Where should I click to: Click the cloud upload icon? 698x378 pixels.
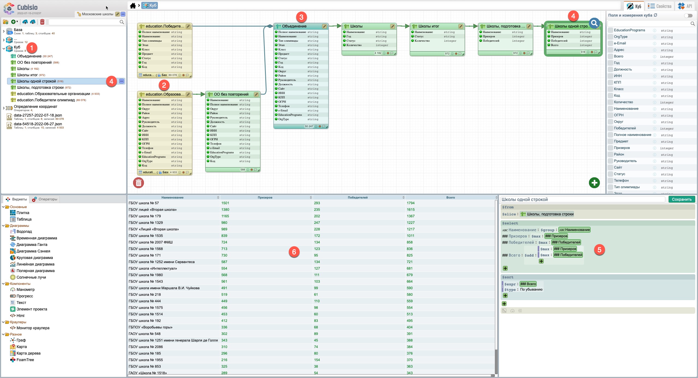(x=25, y=22)
